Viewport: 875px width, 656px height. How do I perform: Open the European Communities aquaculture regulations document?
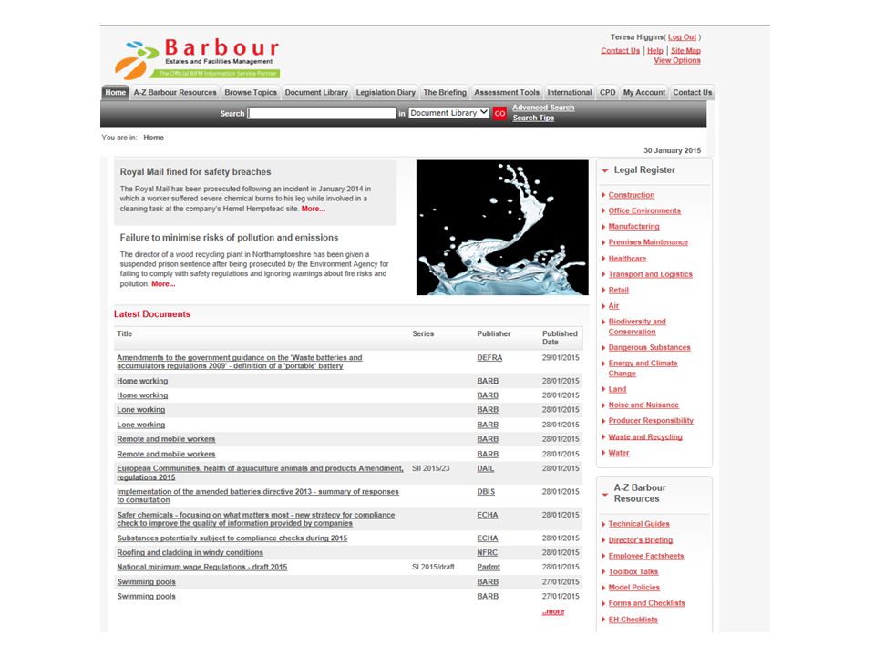click(260, 473)
